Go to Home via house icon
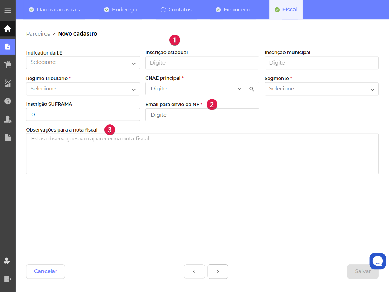 point(8,29)
